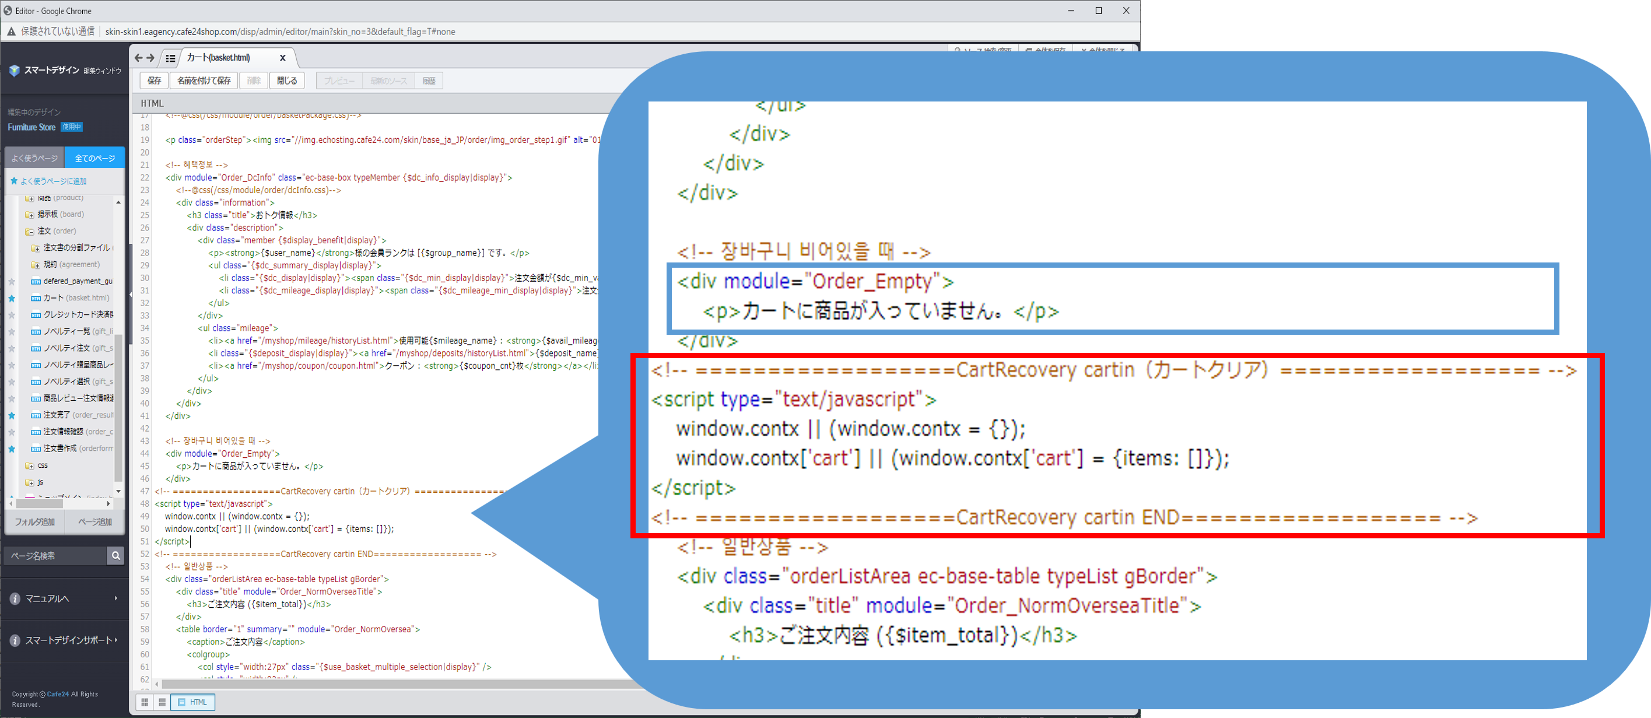
Task: Click the 保存 button
Action: click(155, 80)
